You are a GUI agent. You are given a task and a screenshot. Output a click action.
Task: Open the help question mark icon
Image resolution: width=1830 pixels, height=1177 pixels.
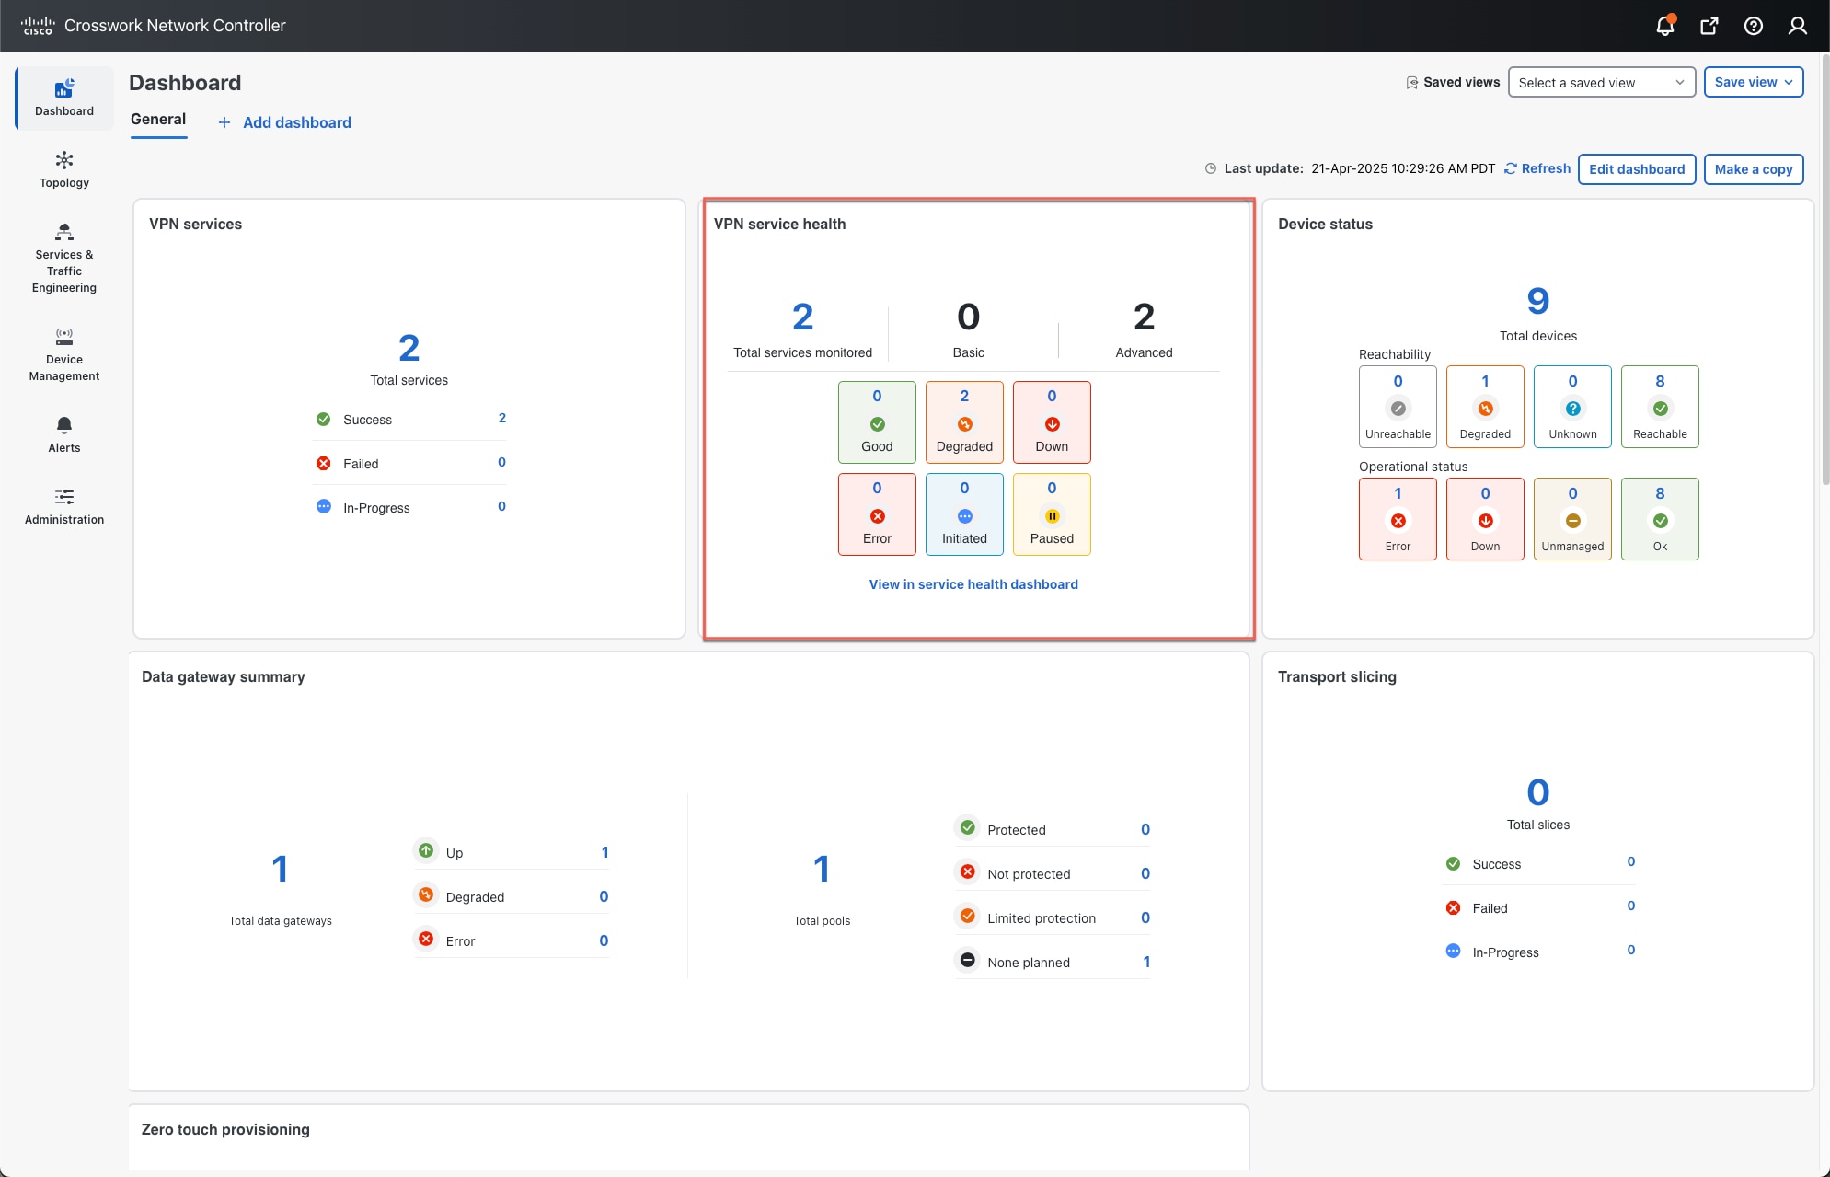(x=1753, y=26)
